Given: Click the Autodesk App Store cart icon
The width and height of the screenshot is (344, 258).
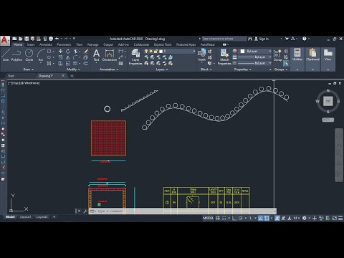Looking at the screenshot, I should pyautogui.click(x=287, y=39).
